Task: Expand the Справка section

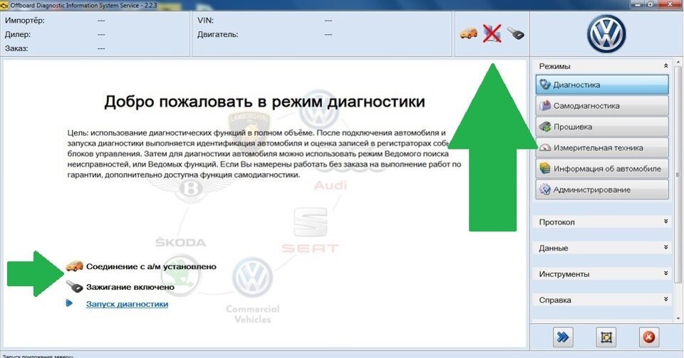Action: pos(665,300)
